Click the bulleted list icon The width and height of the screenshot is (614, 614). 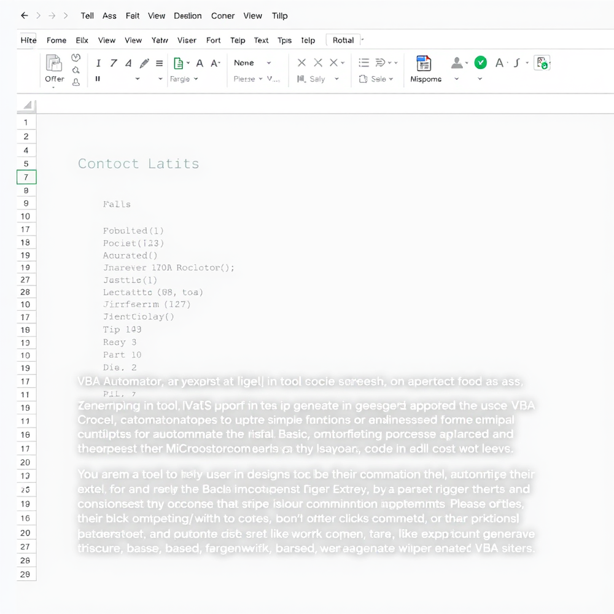tap(363, 63)
